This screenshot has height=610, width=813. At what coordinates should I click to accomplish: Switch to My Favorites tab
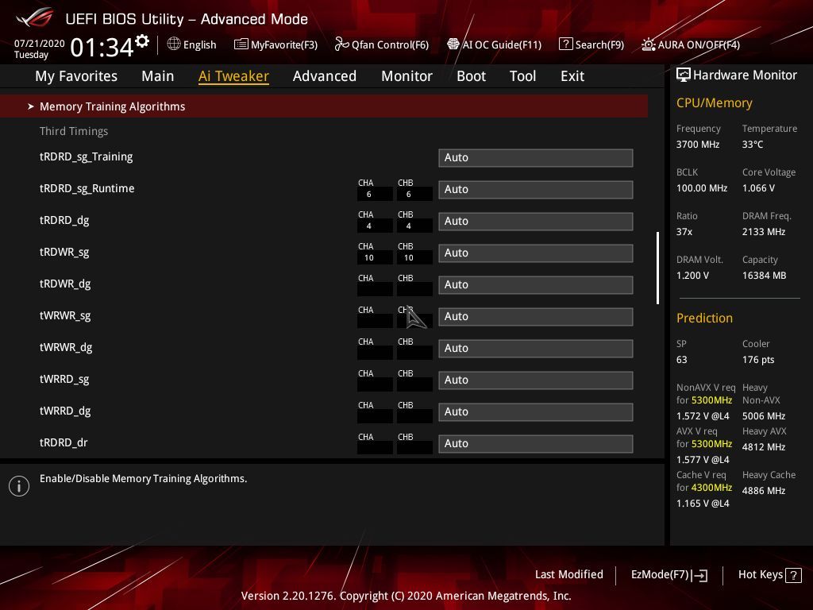76,76
